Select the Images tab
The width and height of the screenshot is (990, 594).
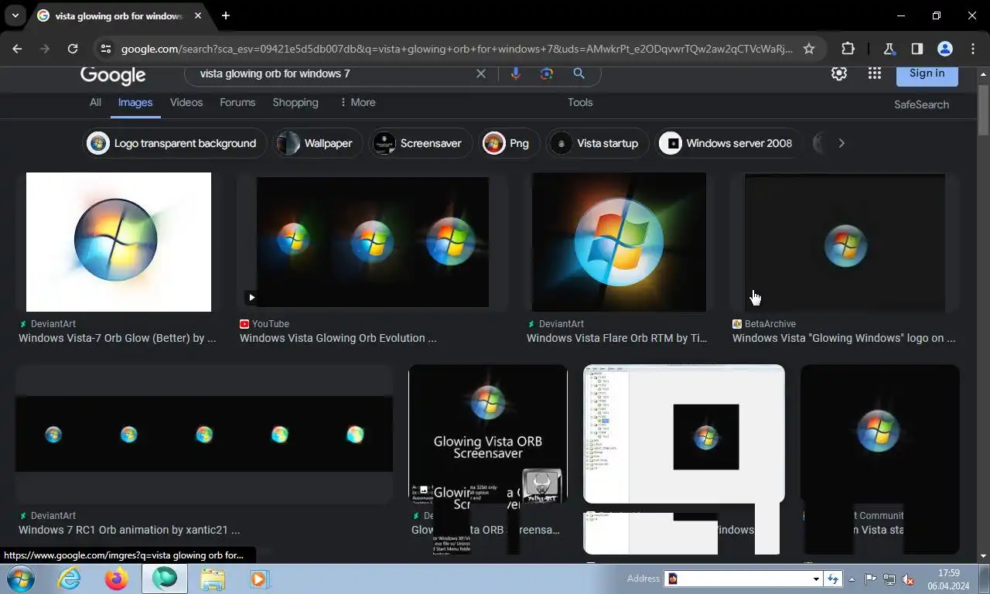pyautogui.click(x=135, y=102)
